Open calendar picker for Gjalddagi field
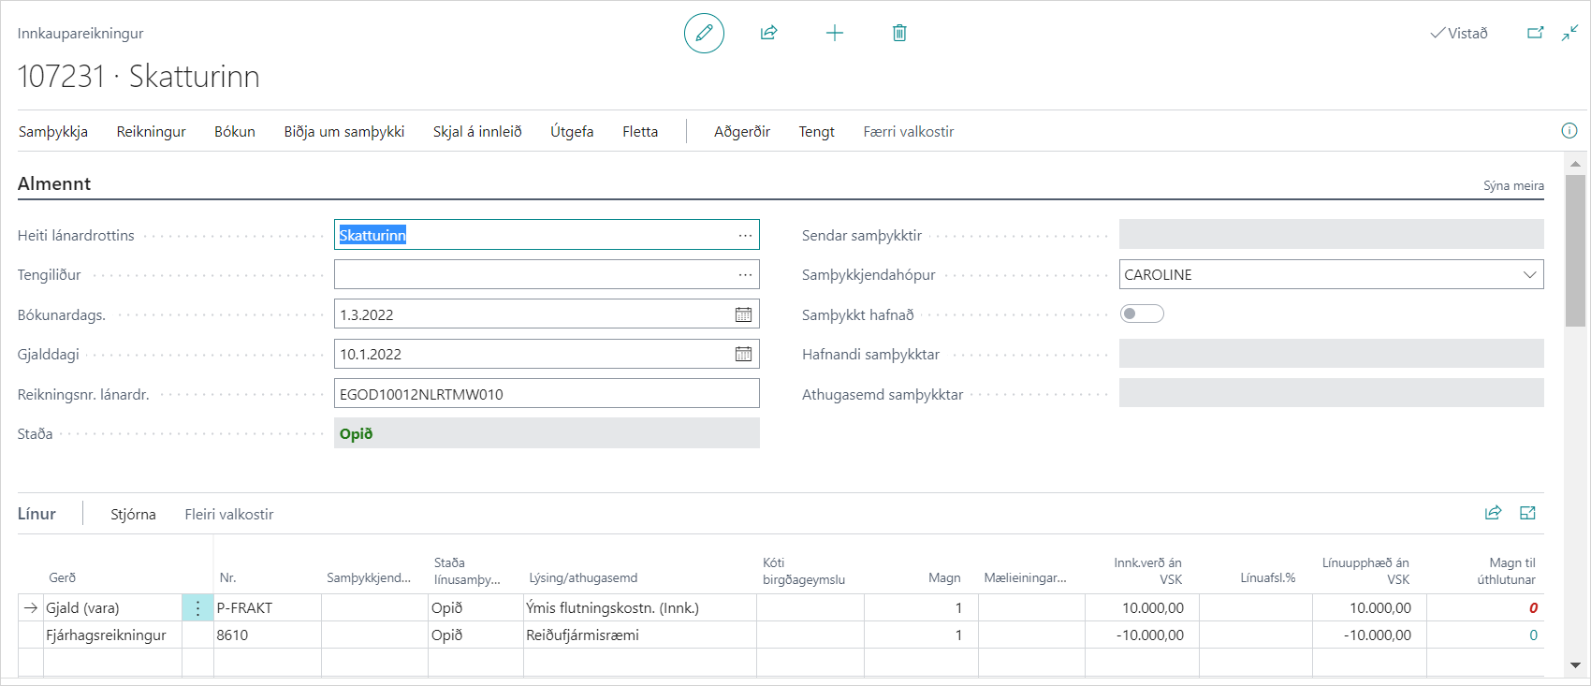 (x=743, y=354)
